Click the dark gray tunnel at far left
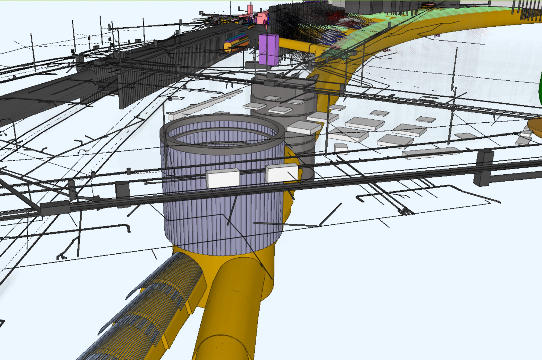 (x=46, y=95)
